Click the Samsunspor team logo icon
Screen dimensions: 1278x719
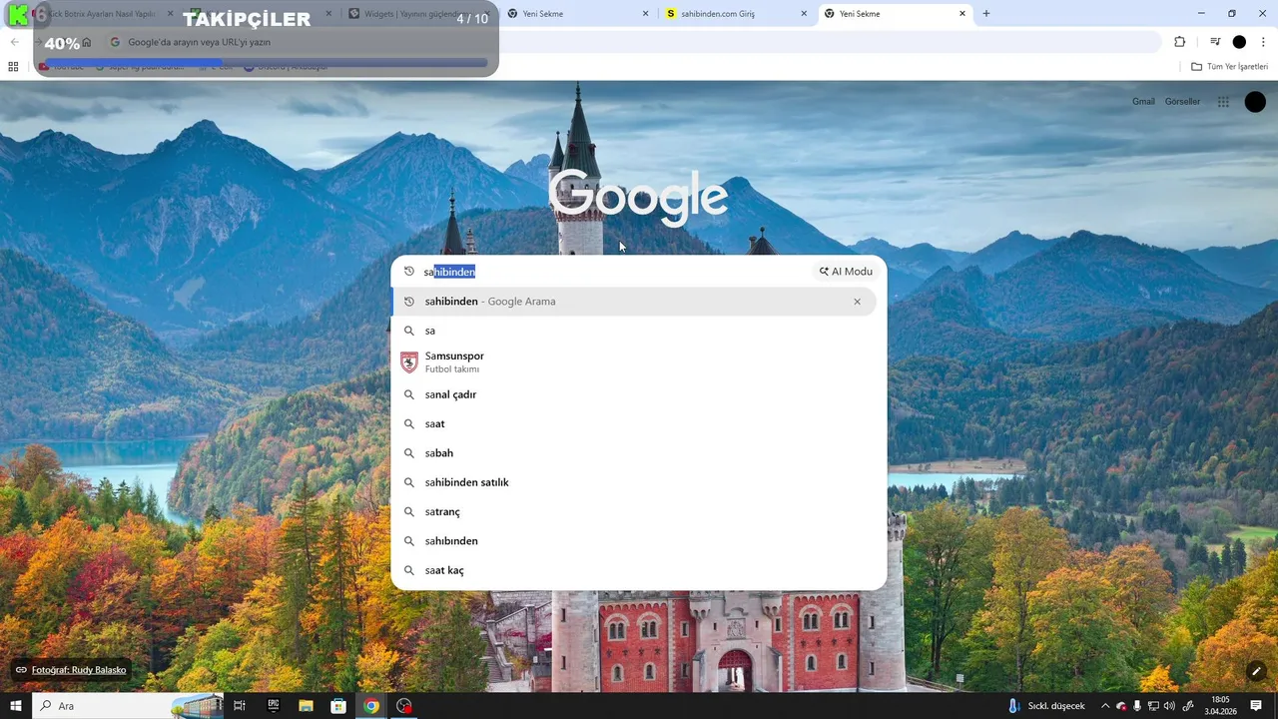coord(409,362)
